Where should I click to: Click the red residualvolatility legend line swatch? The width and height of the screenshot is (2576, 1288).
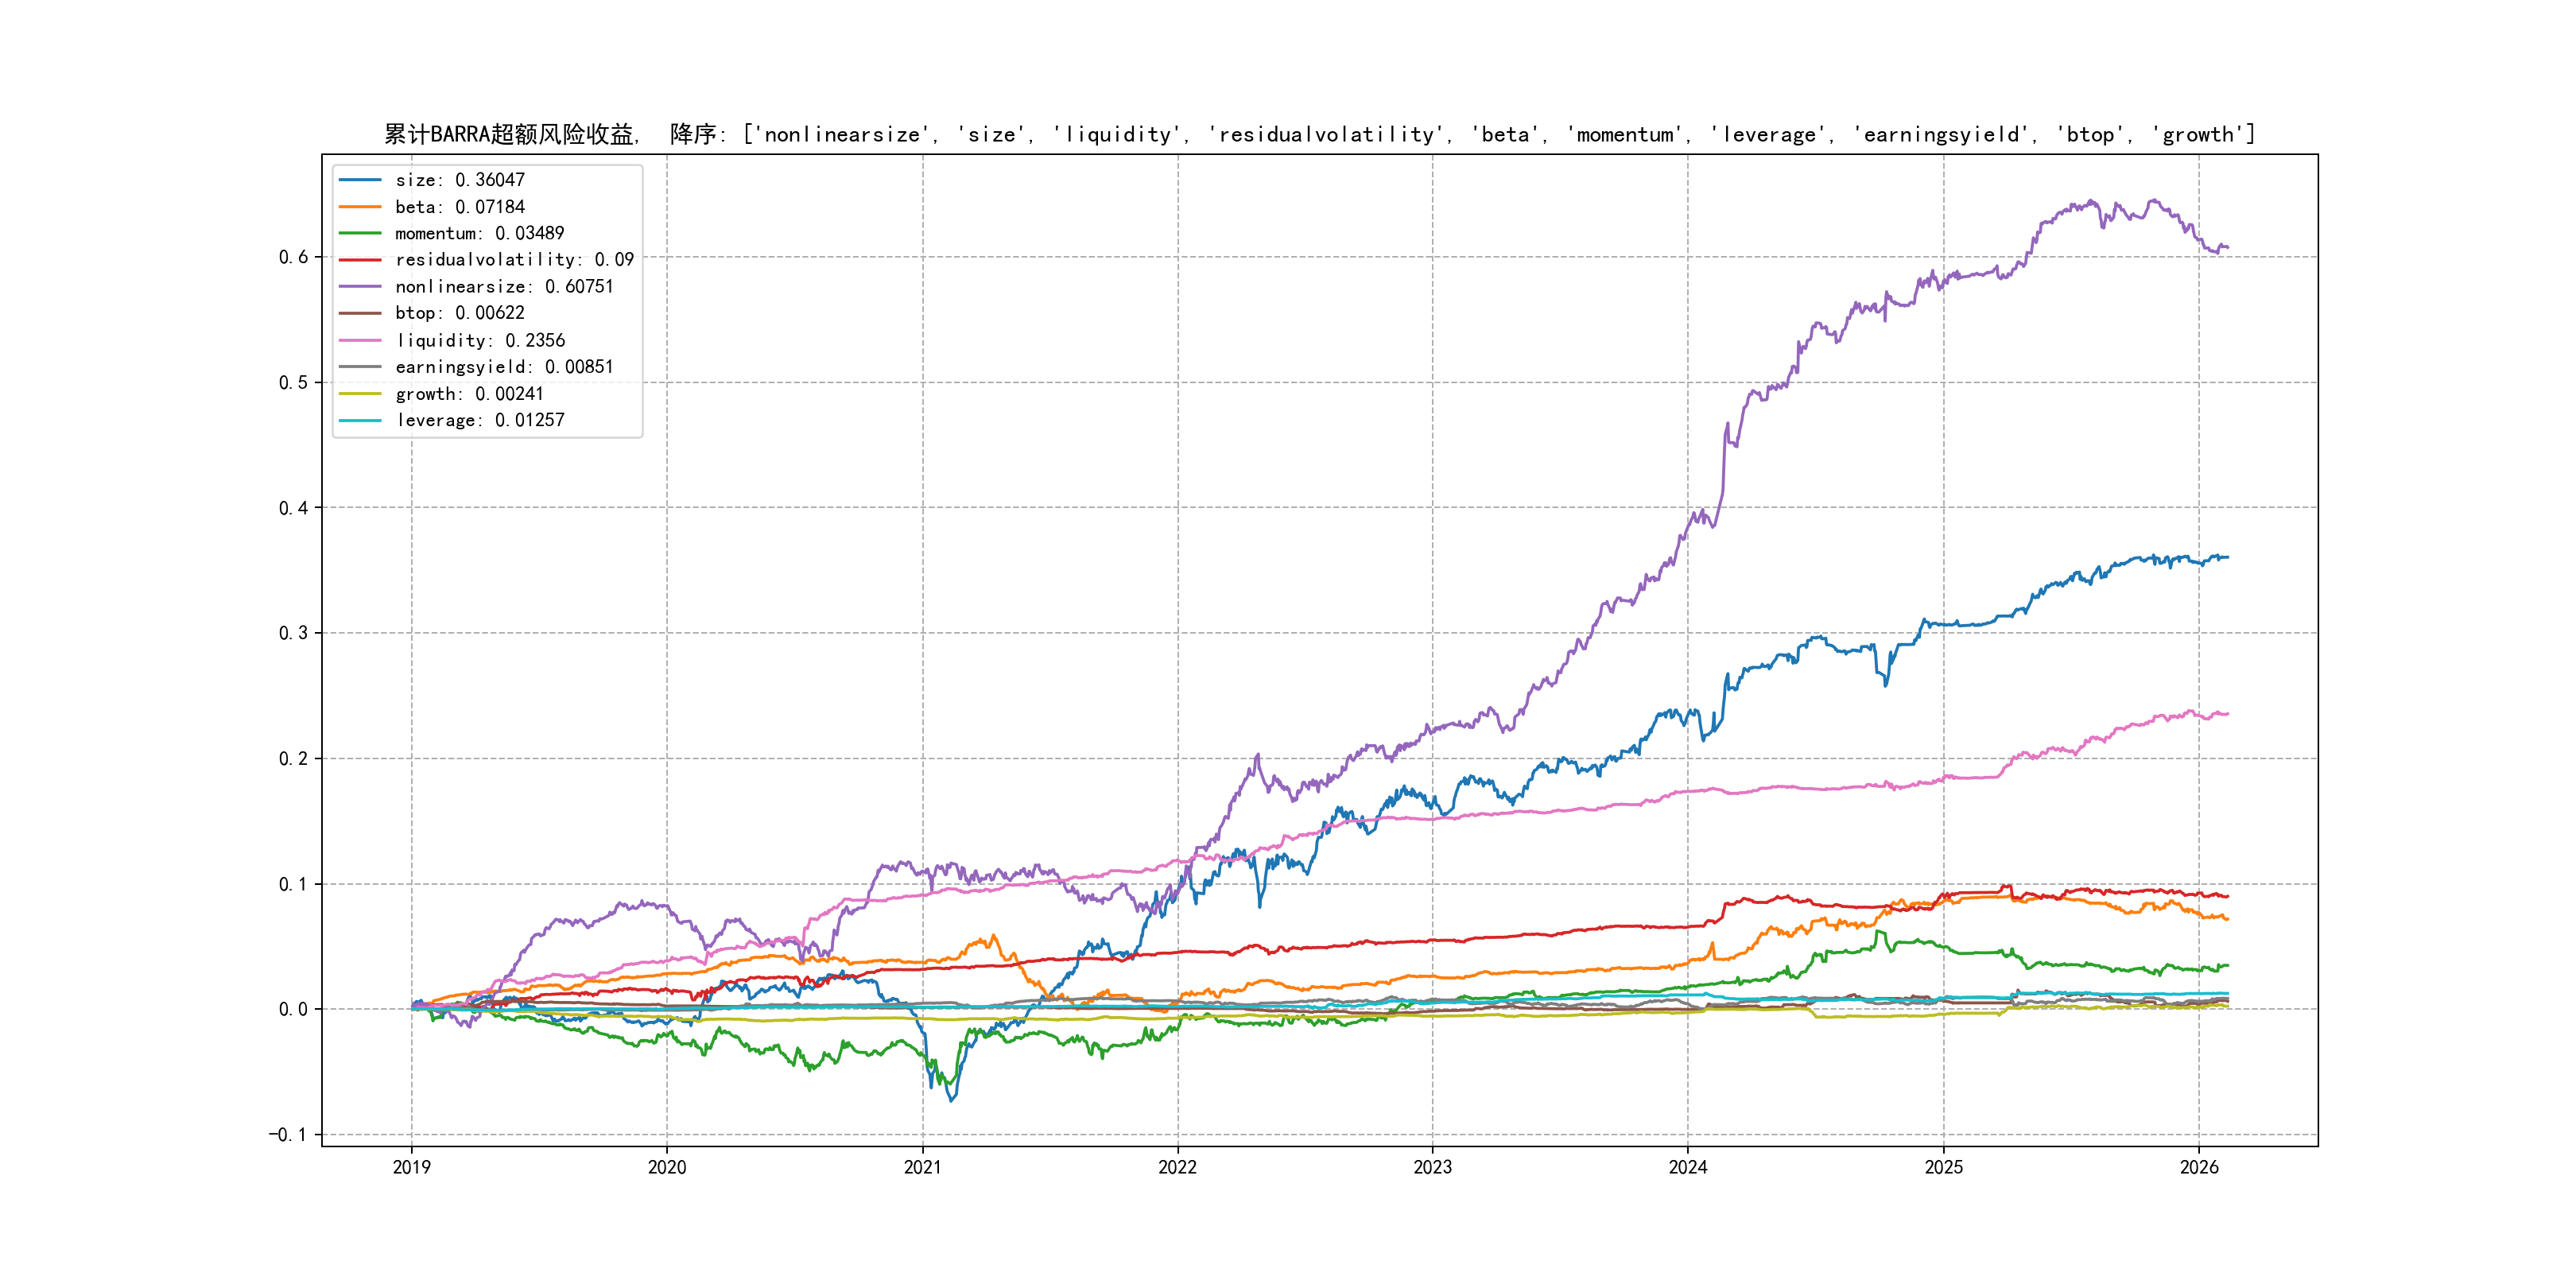coord(360,260)
